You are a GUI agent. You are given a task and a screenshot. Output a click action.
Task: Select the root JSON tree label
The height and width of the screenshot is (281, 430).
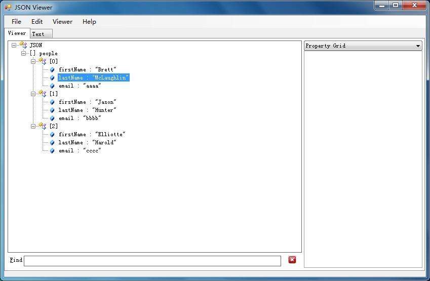tap(36, 45)
